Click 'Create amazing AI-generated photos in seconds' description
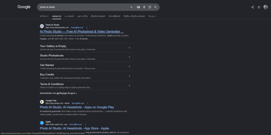271x135 pixels. [69, 69]
